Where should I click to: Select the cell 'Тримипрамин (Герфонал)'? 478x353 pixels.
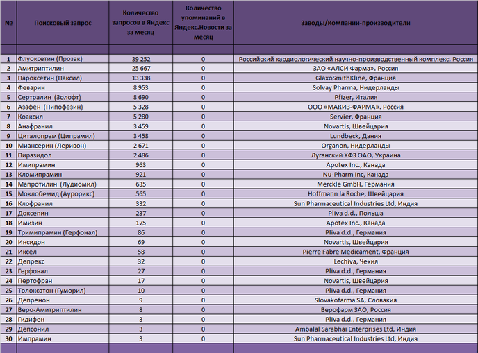63,232
